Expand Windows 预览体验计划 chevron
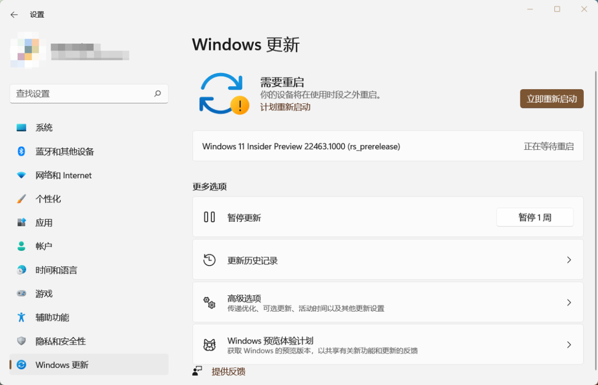 point(569,345)
